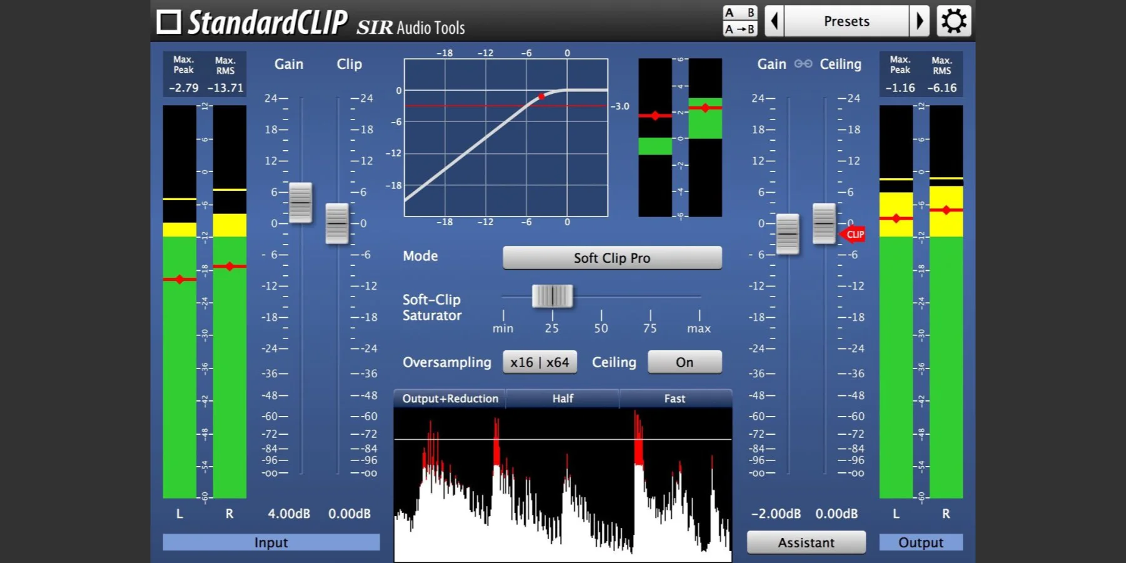The width and height of the screenshot is (1126, 563).
Task: Open the Soft Clip Pro mode dropdown
Action: tap(612, 258)
